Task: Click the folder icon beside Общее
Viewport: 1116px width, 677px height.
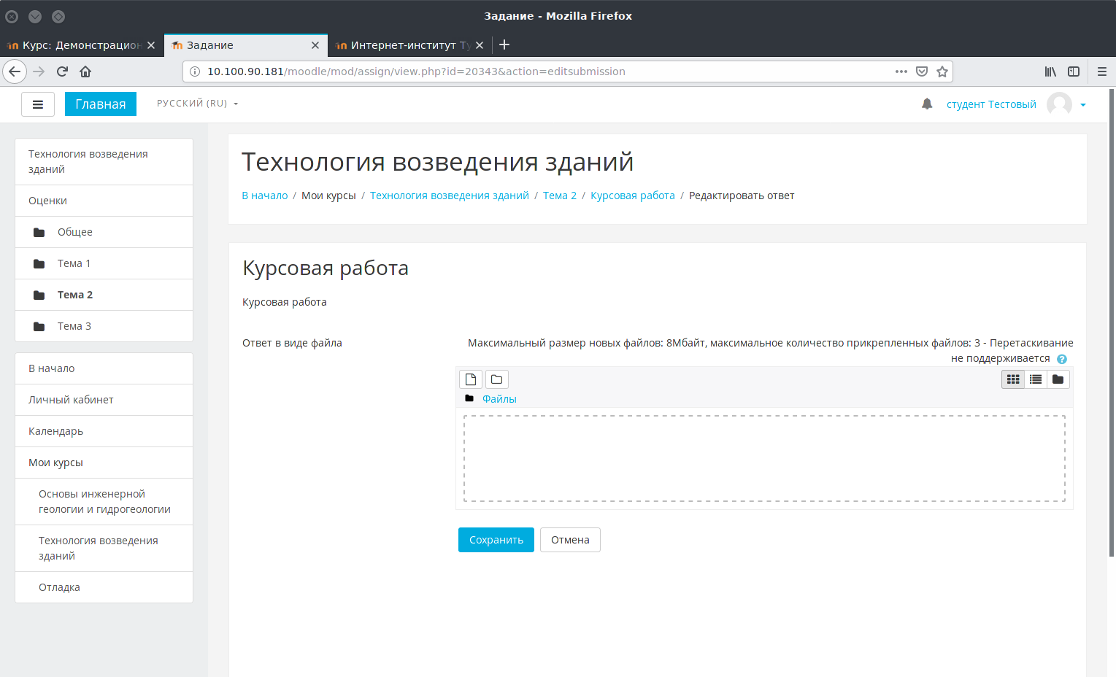Action: coord(39,232)
